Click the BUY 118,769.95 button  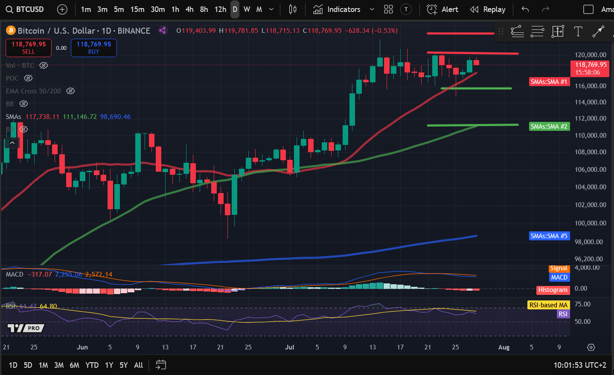pos(94,48)
